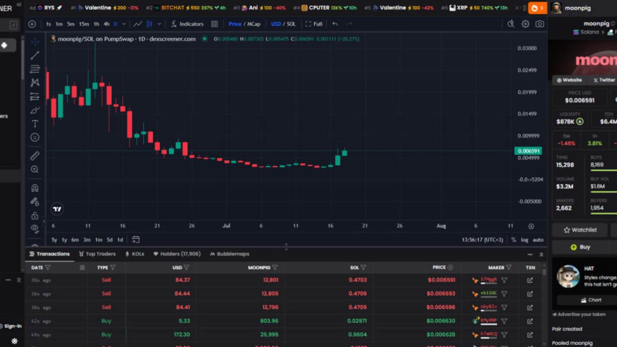Open the forecasting and measurement tools
The height and width of the screenshot is (347, 617).
(x=35, y=96)
